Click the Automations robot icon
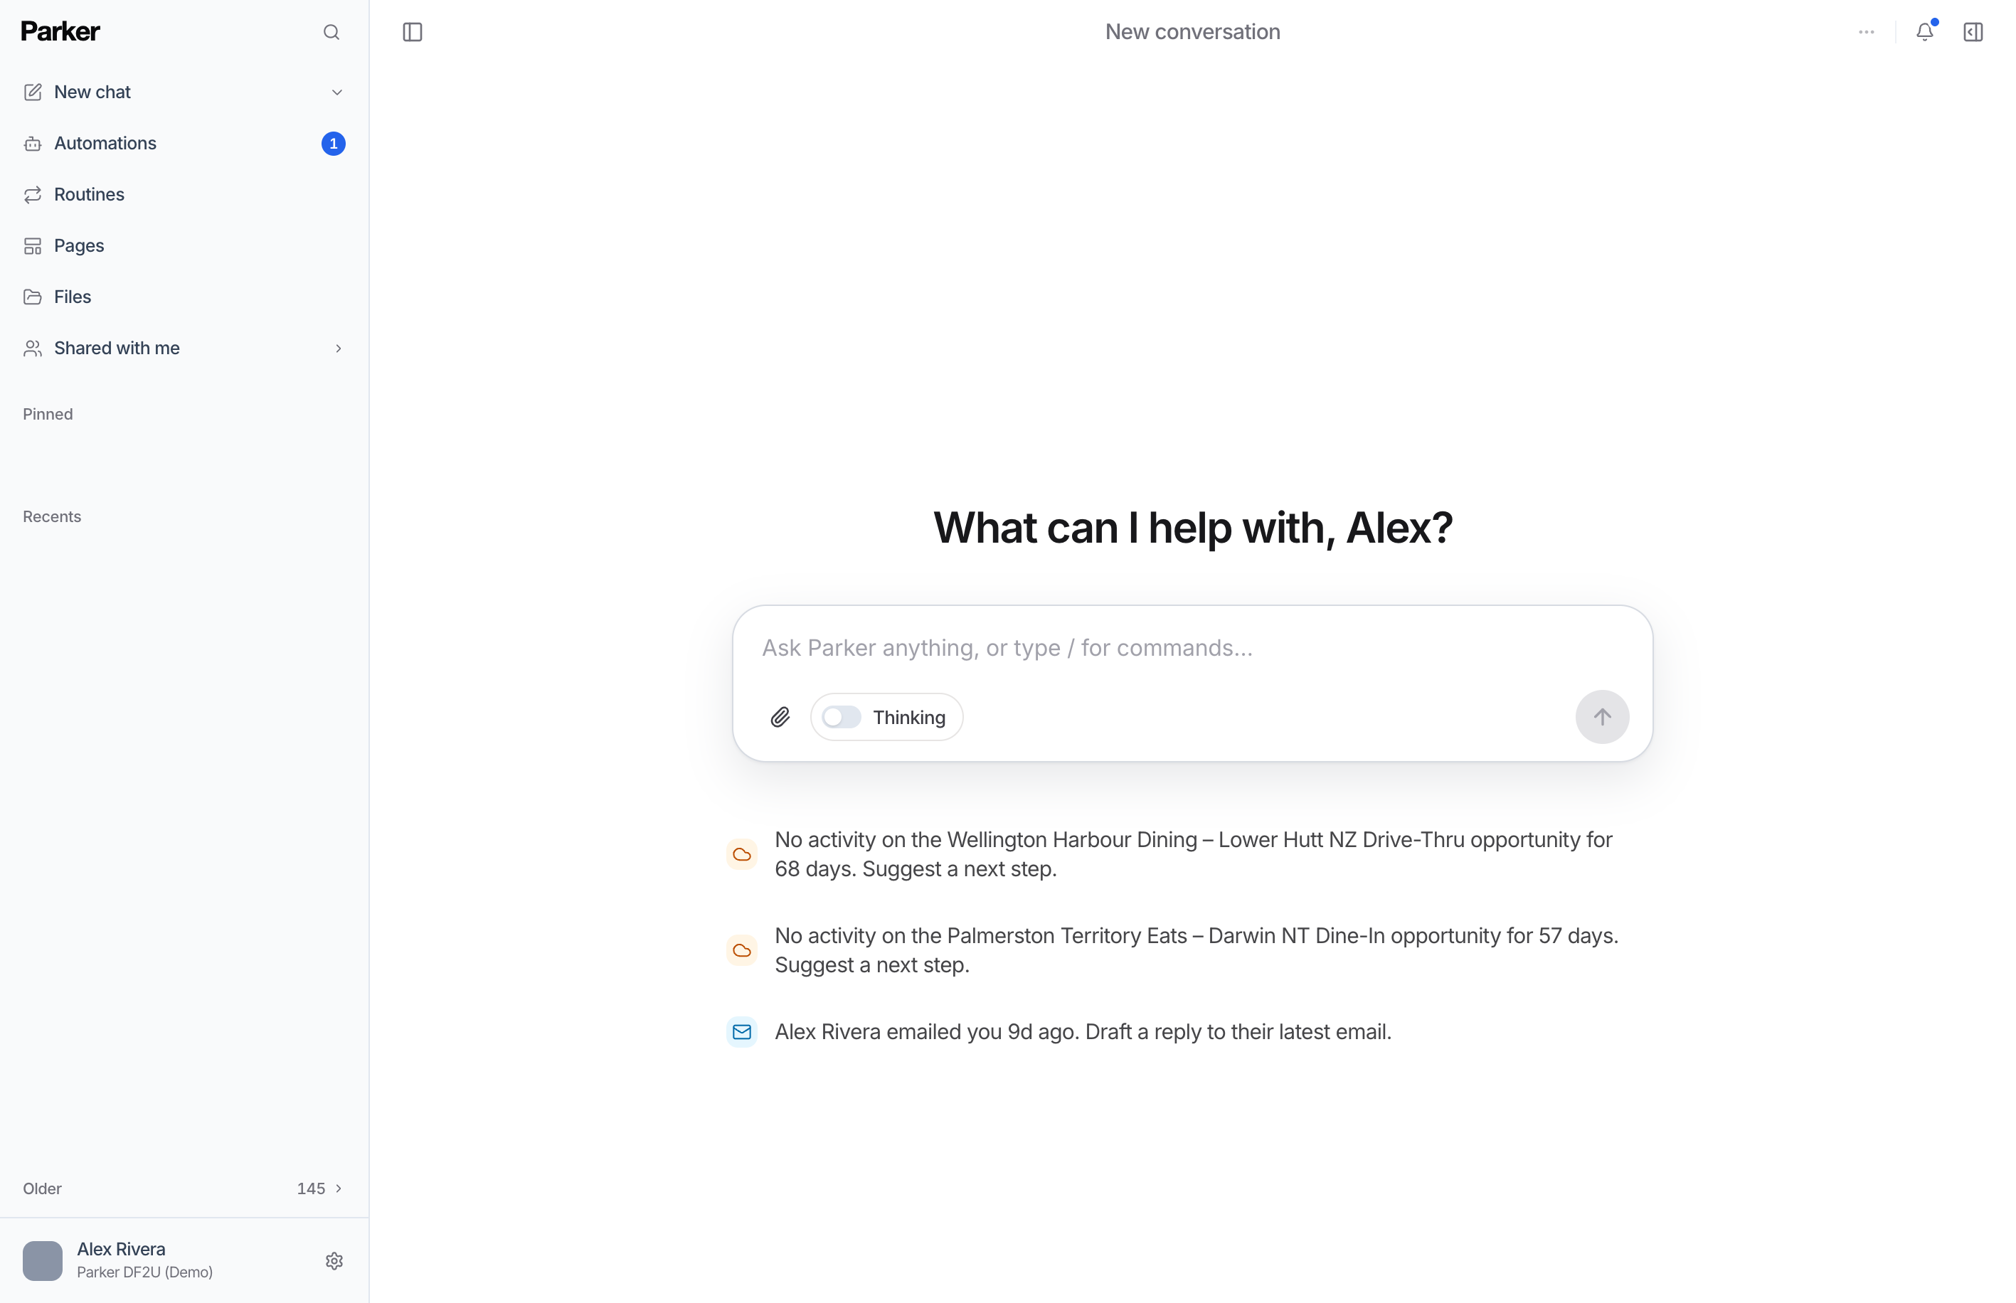2016x1303 pixels. pyautogui.click(x=33, y=144)
